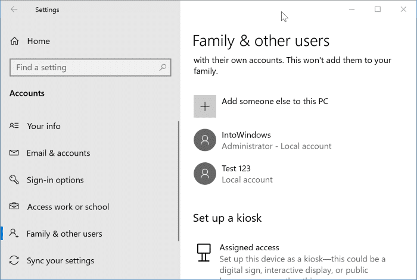Open Assigned access kiosk setup

[x=249, y=247]
